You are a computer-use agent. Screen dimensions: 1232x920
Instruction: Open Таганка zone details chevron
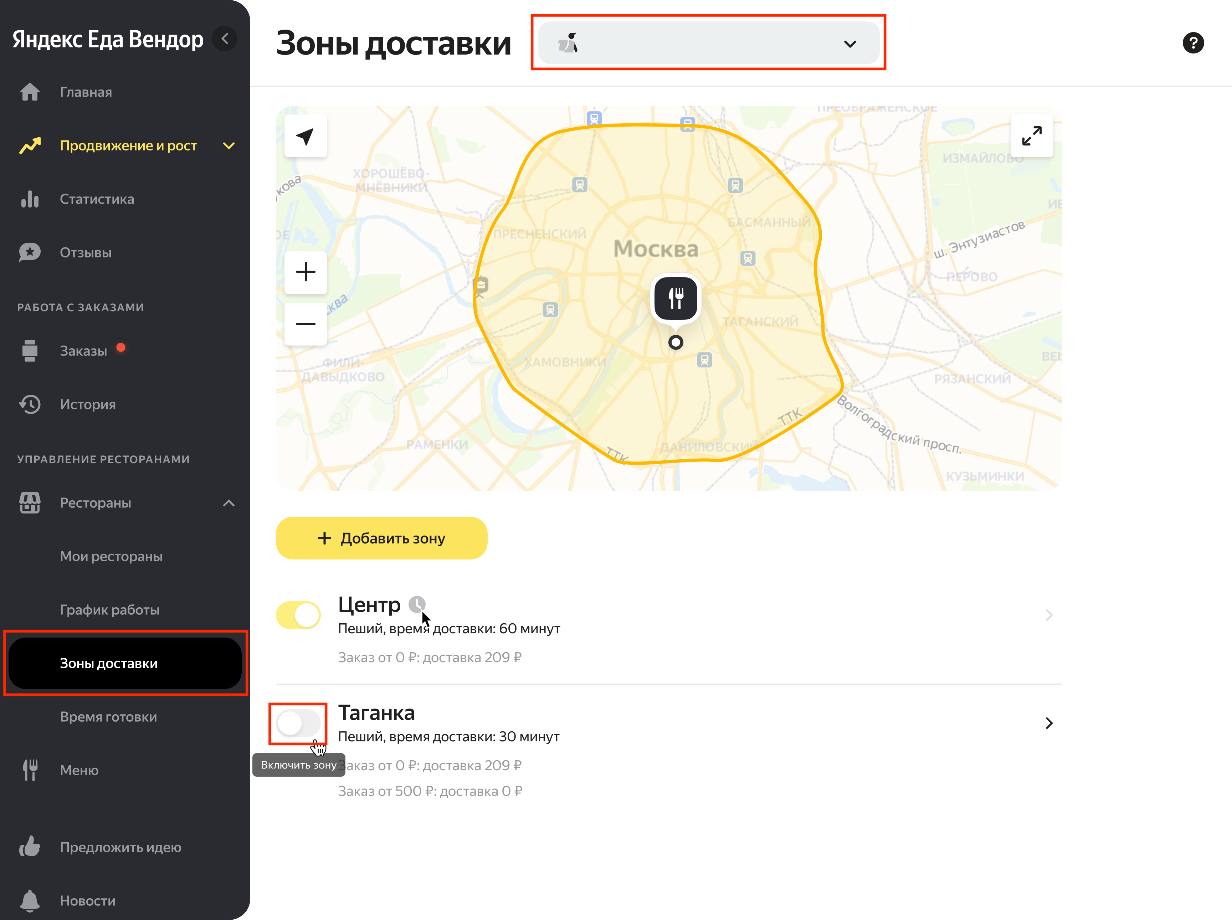(1049, 723)
